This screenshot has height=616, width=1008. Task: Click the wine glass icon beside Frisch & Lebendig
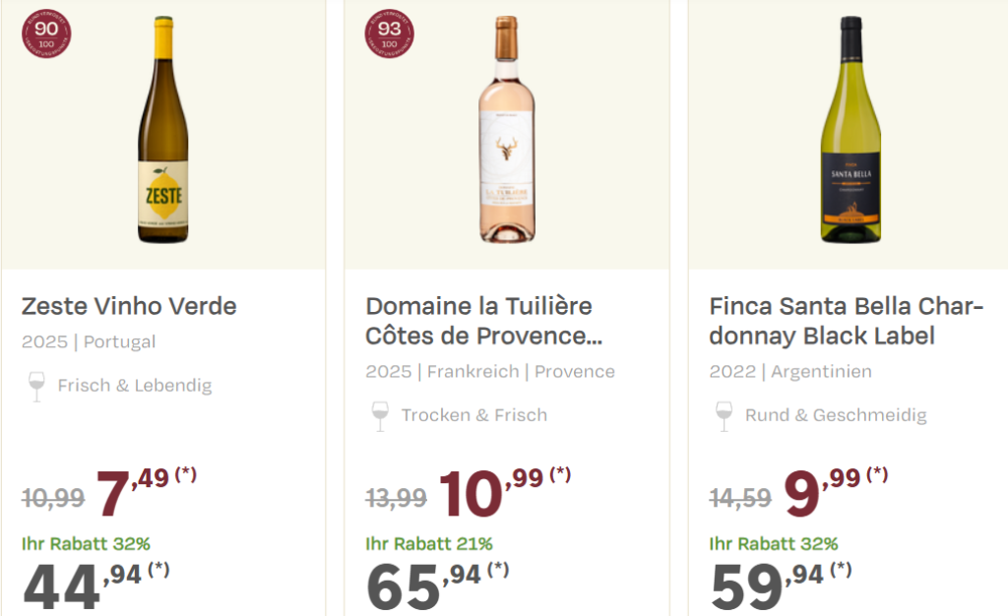coord(36,387)
